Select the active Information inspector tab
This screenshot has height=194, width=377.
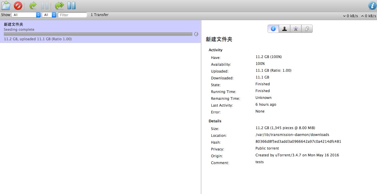273,28
